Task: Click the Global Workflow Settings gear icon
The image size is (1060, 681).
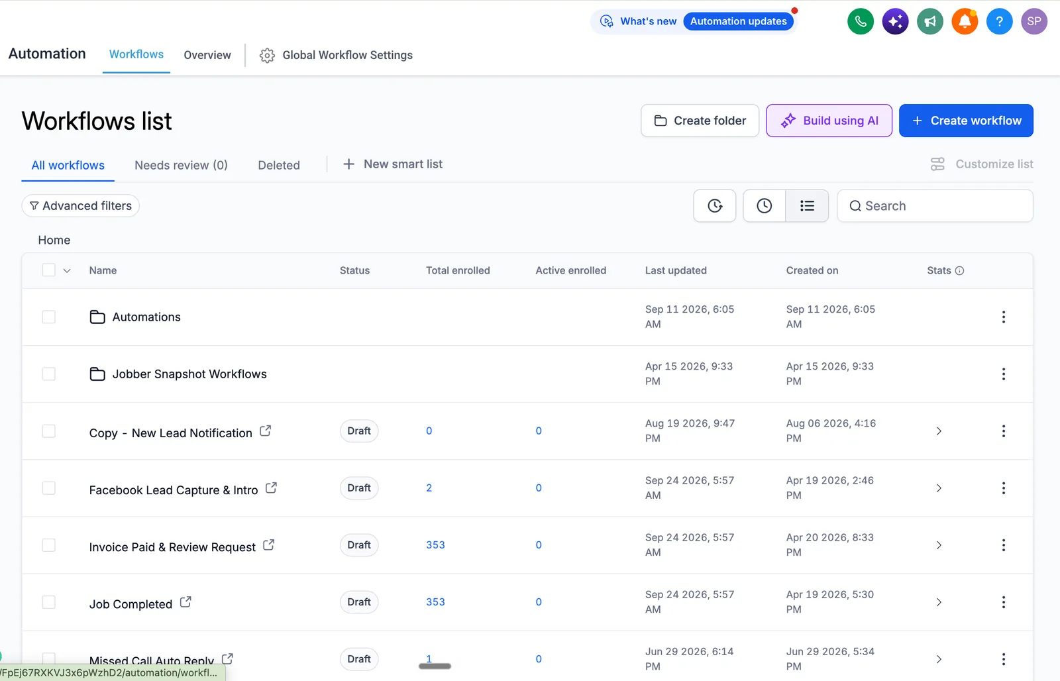Action: coord(267,55)
